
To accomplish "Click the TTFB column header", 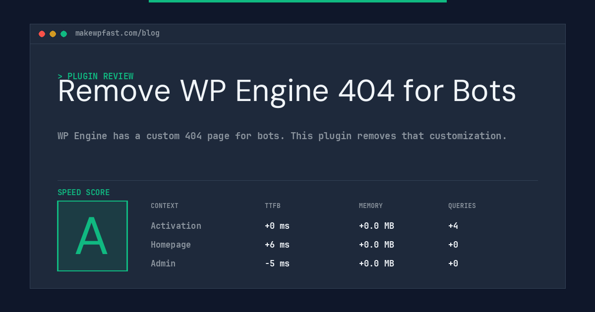I will click(x=273, y=206).
